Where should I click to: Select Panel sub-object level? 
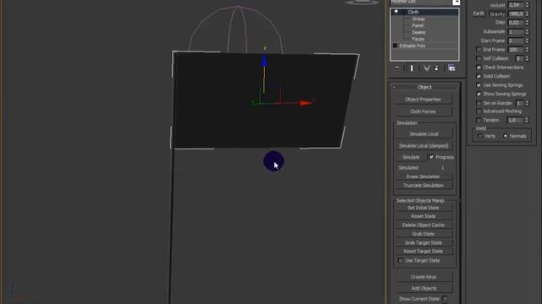click(418, 25)
